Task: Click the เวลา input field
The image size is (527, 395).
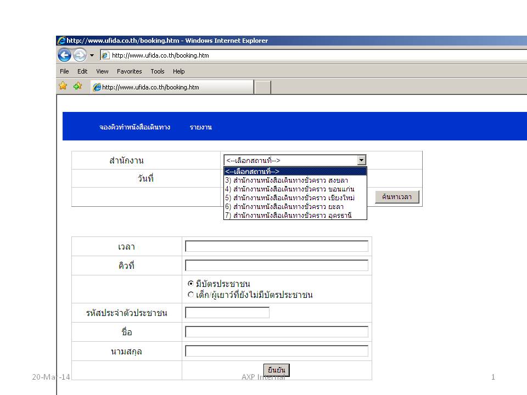Action: tap(277, 246)
